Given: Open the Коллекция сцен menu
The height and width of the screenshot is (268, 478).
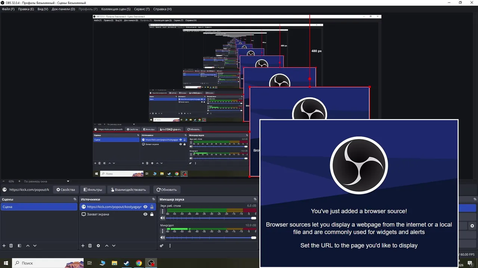Looking at the screenshot, I should tap(116, 9).
